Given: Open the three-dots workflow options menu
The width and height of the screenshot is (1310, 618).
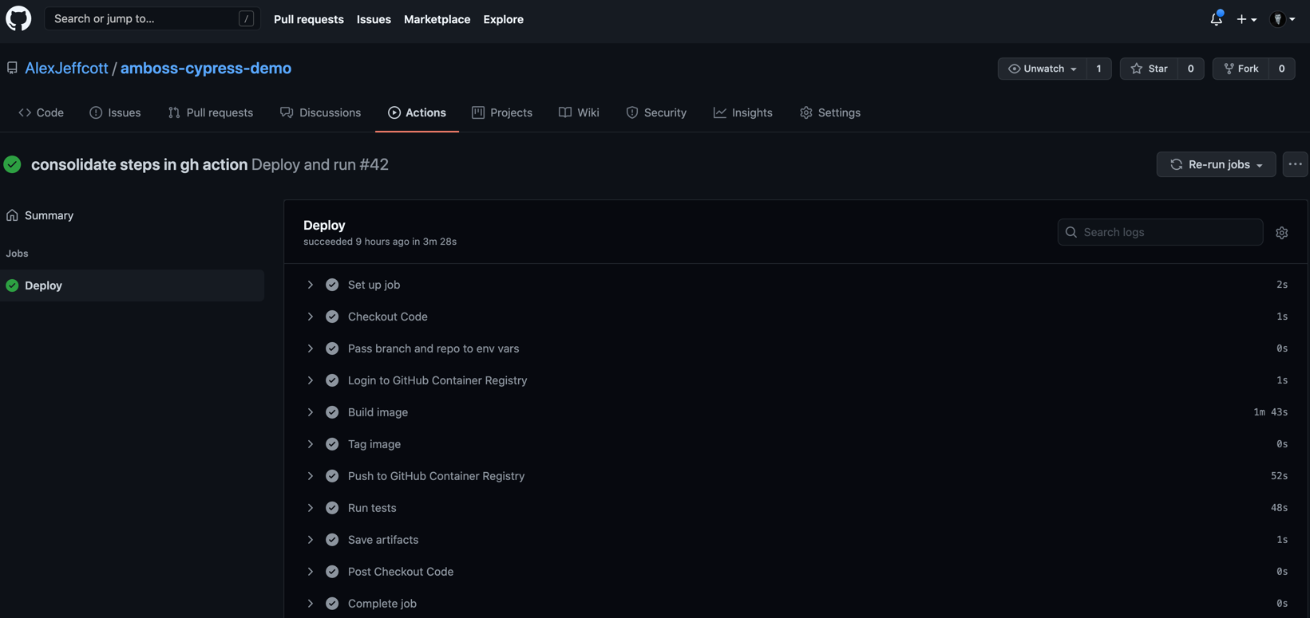Looking at the screenshot, I should pos(1295,164).
